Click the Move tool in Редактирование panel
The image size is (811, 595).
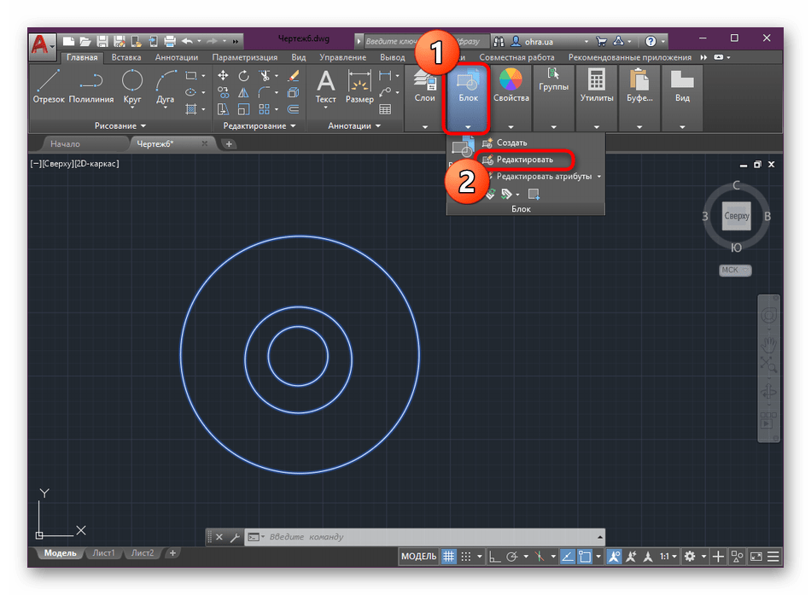click(x=224, y=76)
